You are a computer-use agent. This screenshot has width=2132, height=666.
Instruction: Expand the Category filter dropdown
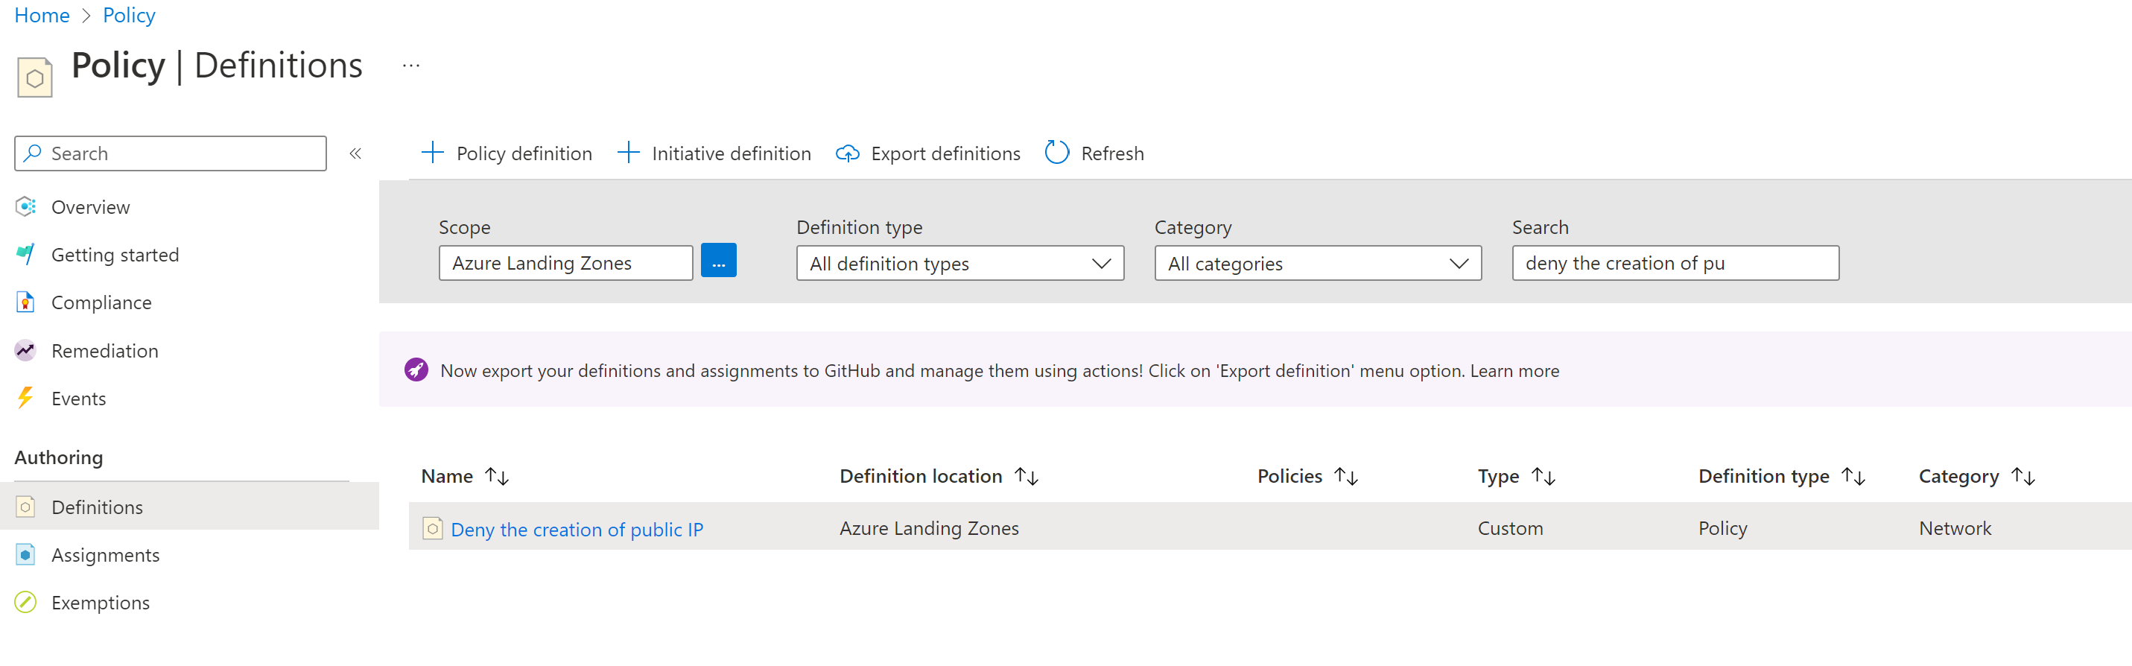pyautogui.click(x=1317, y=263)
